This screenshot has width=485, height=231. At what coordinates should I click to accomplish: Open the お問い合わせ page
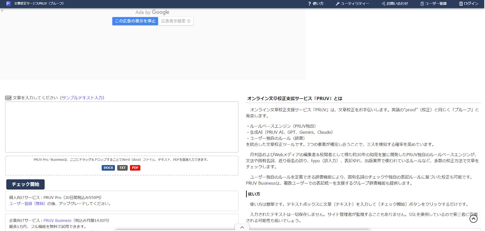pos(395,4)
